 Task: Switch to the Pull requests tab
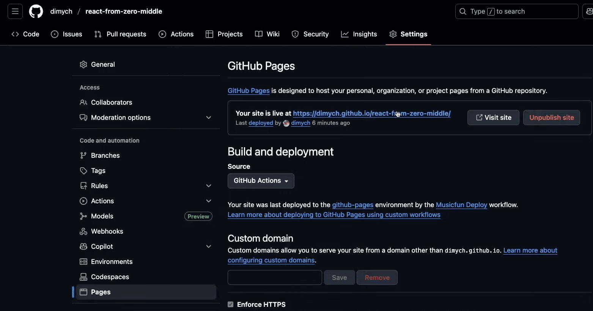(x=120, y=34)
